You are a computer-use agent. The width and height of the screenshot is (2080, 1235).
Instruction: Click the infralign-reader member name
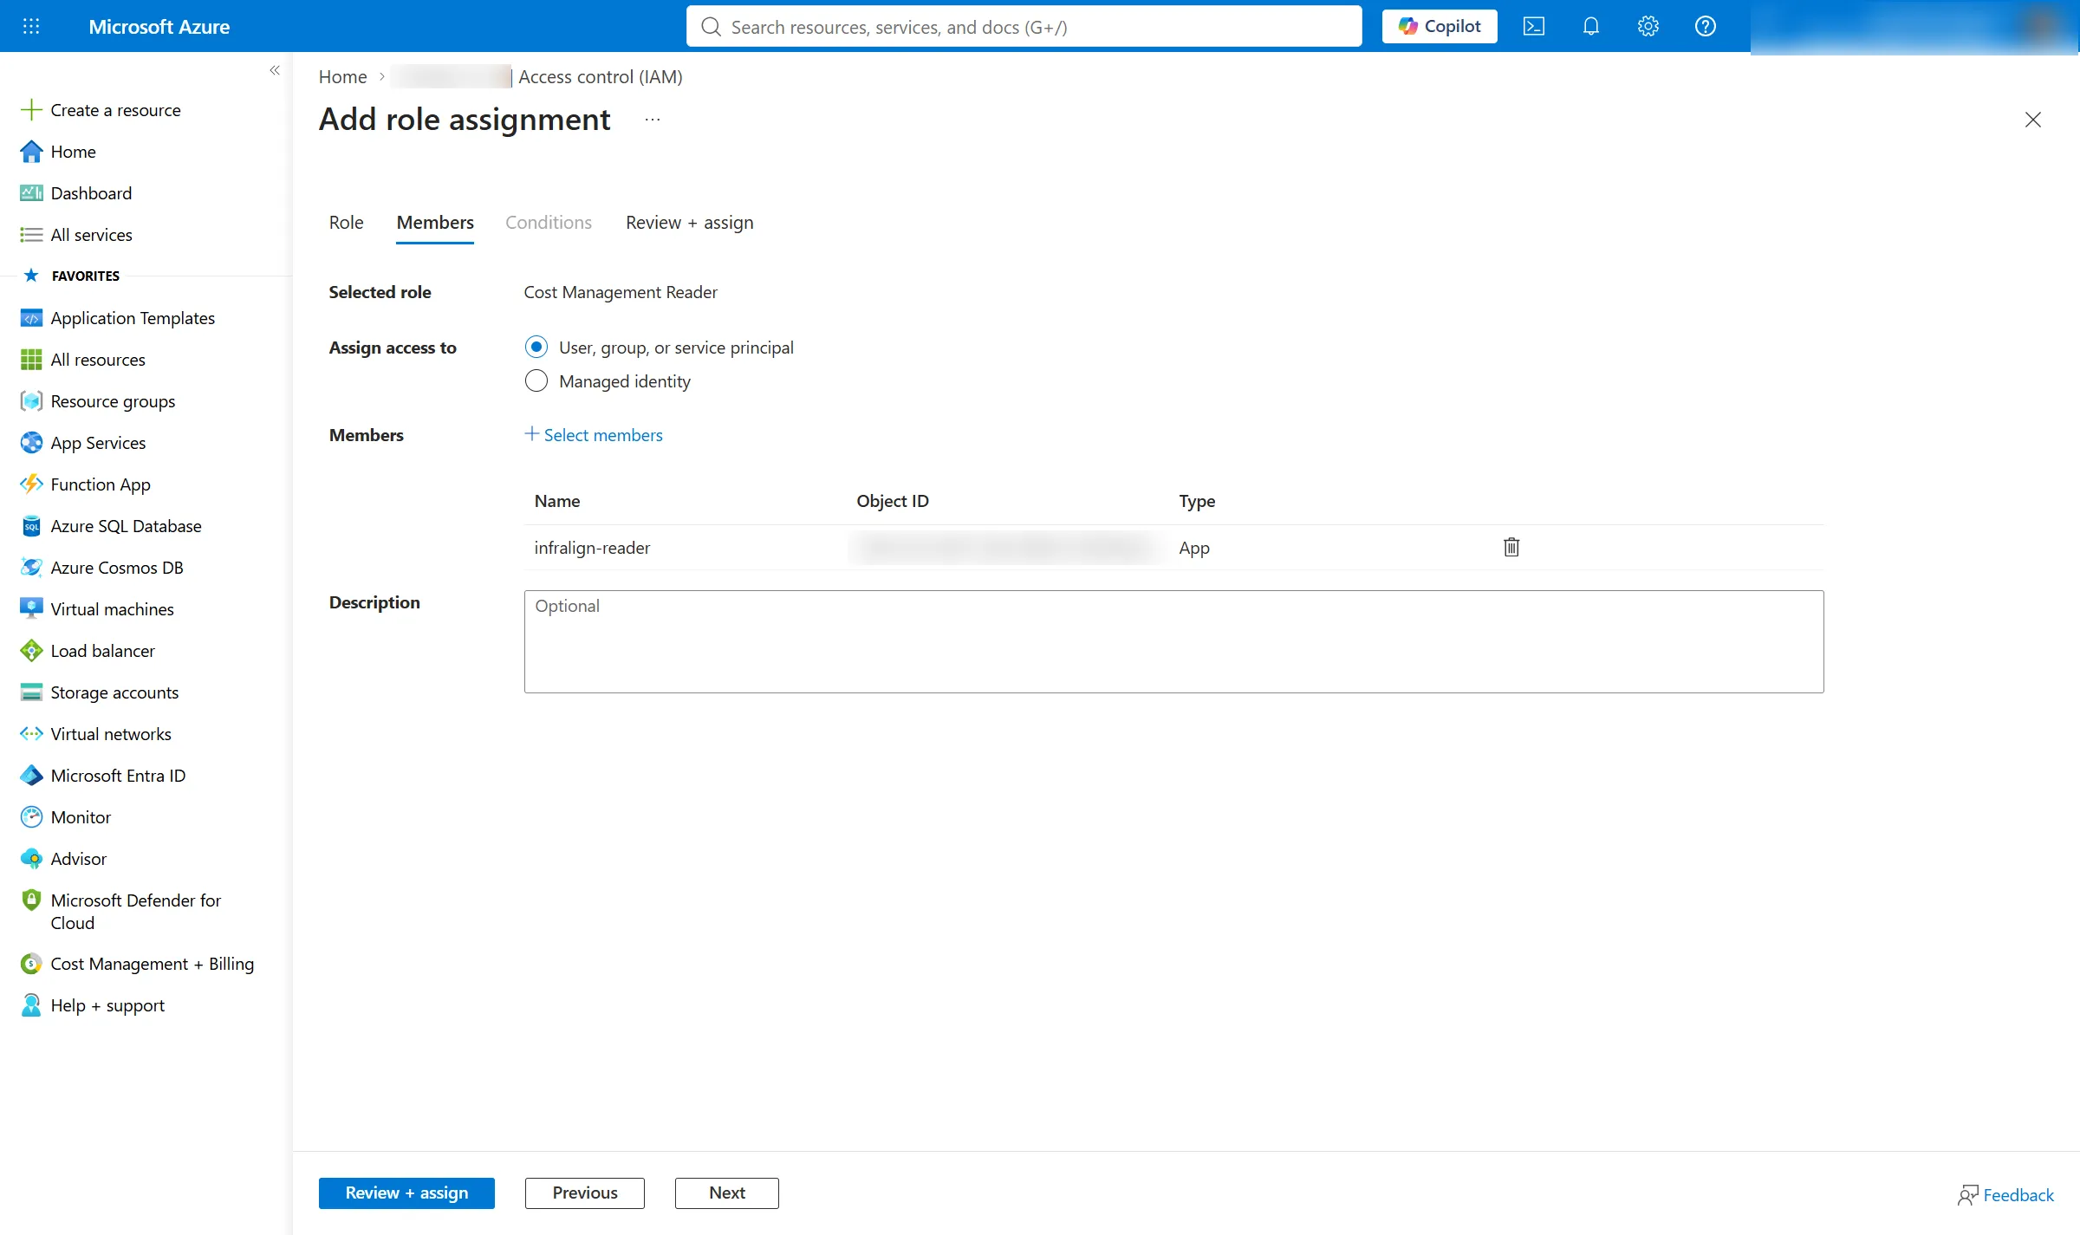(592, 548)
